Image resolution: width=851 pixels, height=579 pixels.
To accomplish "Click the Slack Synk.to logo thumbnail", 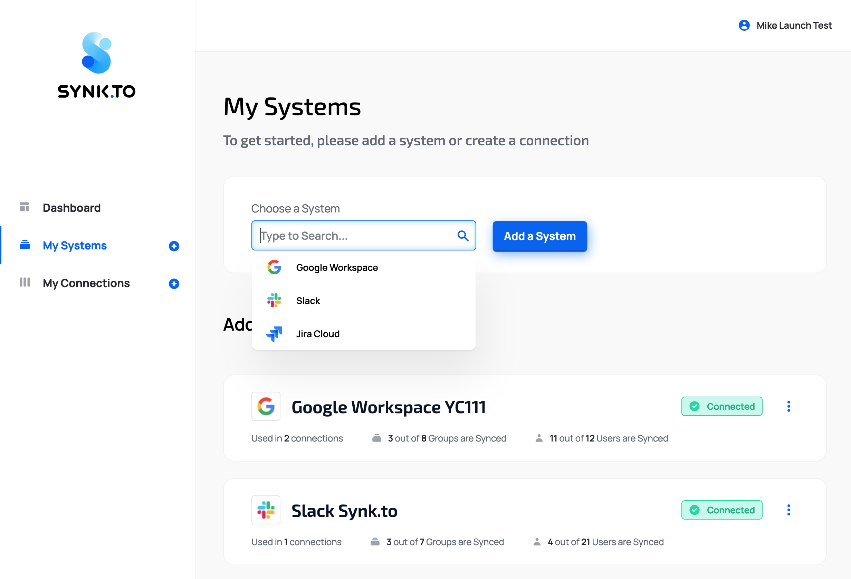I will [266, 510].
